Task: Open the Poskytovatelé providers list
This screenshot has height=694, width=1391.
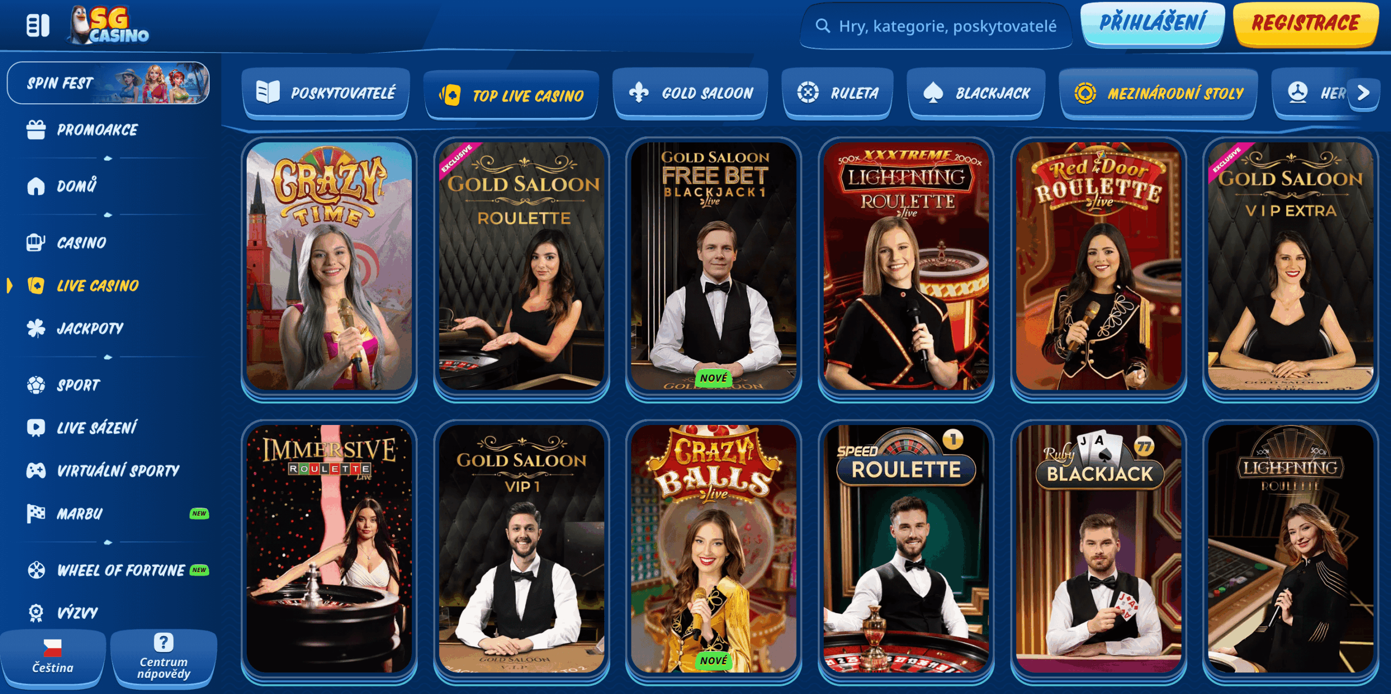Action: (326, 93)
